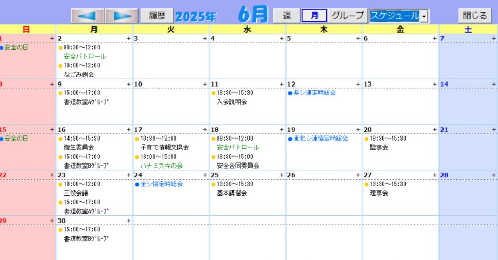This screenshot has width=498, height=260.
Task: Switch to 月 month view
Action: point(314,16)
